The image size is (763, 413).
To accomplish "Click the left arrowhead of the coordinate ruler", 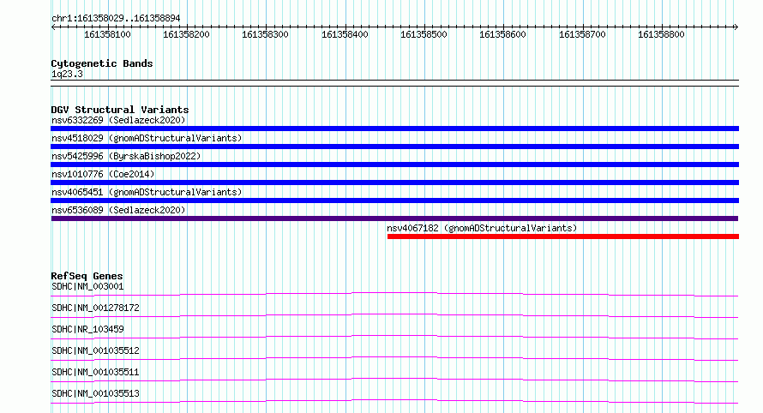I will 53,27.
